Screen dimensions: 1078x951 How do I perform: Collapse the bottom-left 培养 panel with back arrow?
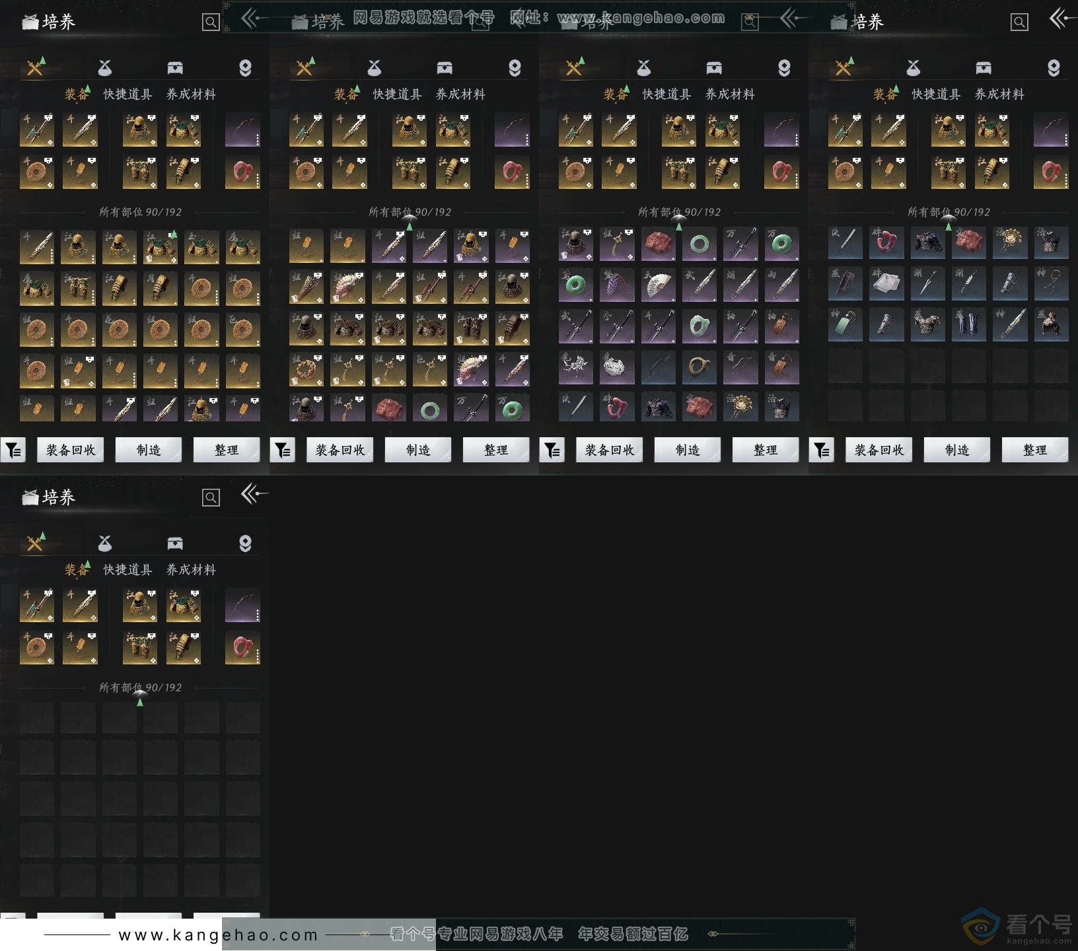[x=254, y=494]
